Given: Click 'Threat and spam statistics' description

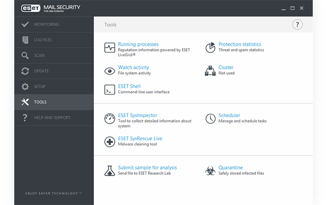Looking at the screenshot, I should click(x=241, y=50).
